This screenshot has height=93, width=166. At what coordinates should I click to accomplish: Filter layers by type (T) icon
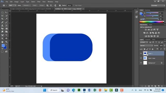(x=156, y=42)
